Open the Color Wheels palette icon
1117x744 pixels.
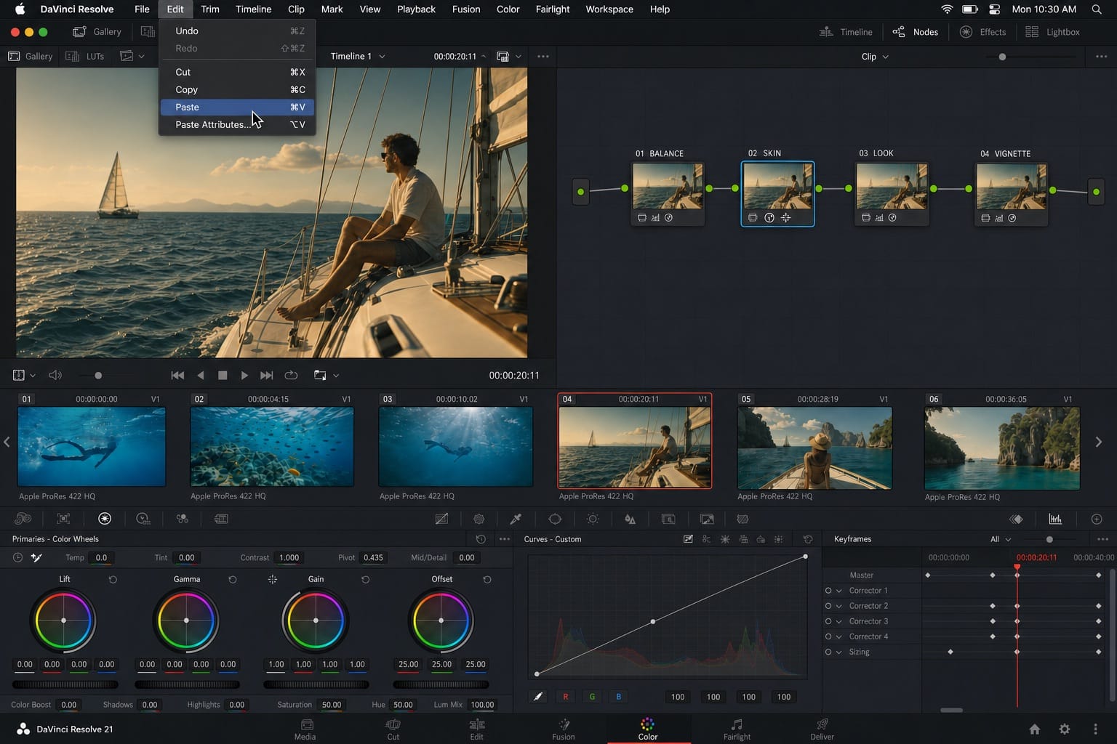105,519
